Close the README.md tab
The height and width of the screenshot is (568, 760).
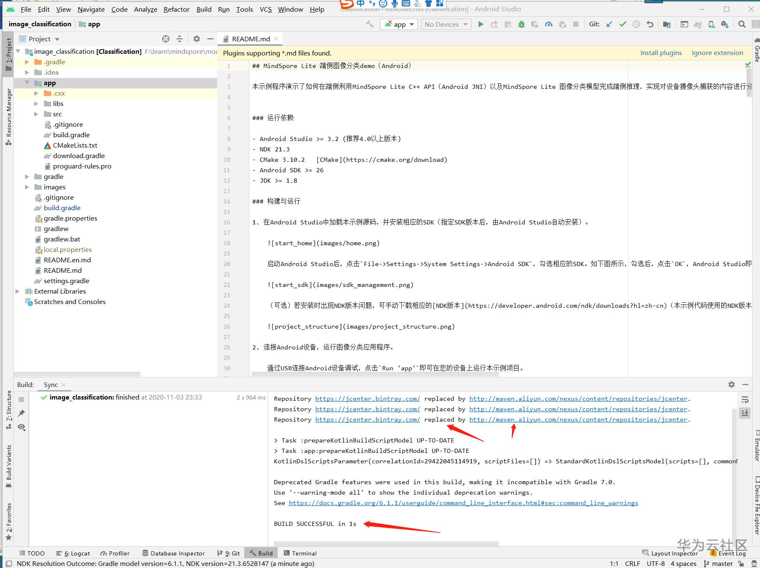coord(276,39)
